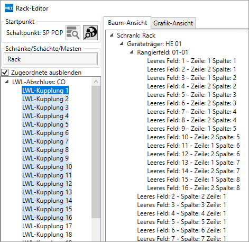
Task: Select Leeres Feld: 10 - Zeile: 2 Spalte: 5
Action: pos(193,137)
